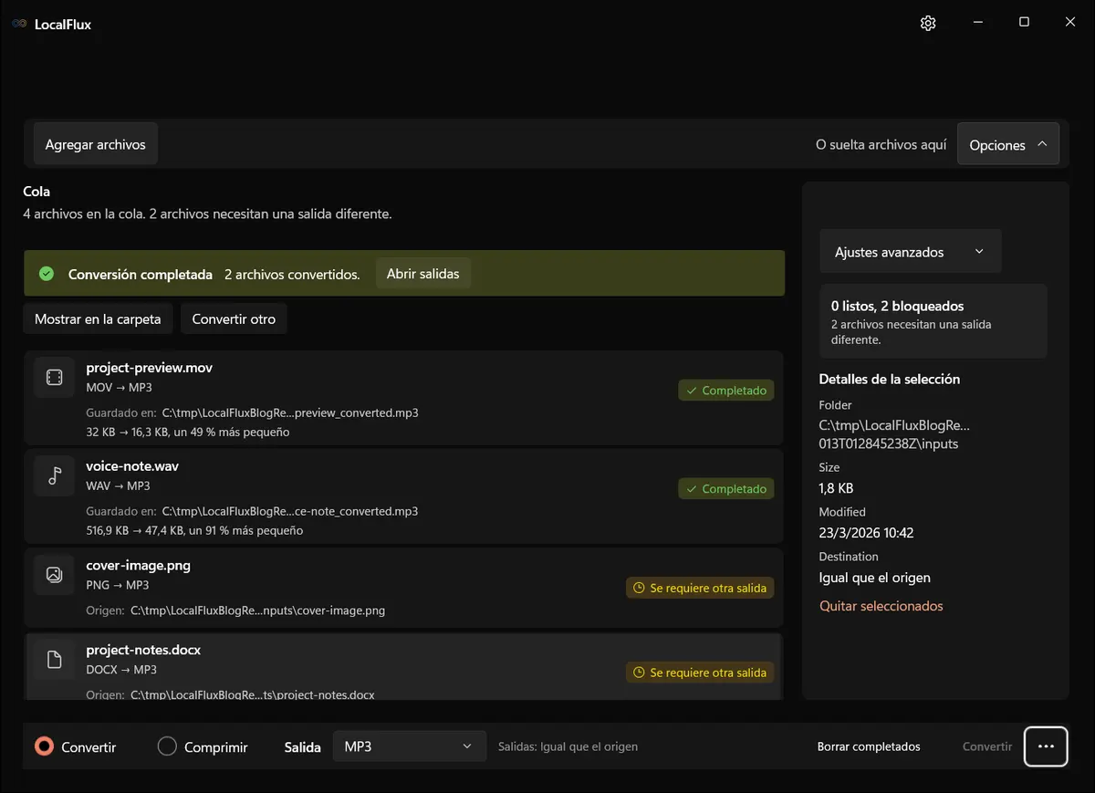Click Borrar completados
The height and width of the screenshot is (793, 1095).
[x=869, y=746]
